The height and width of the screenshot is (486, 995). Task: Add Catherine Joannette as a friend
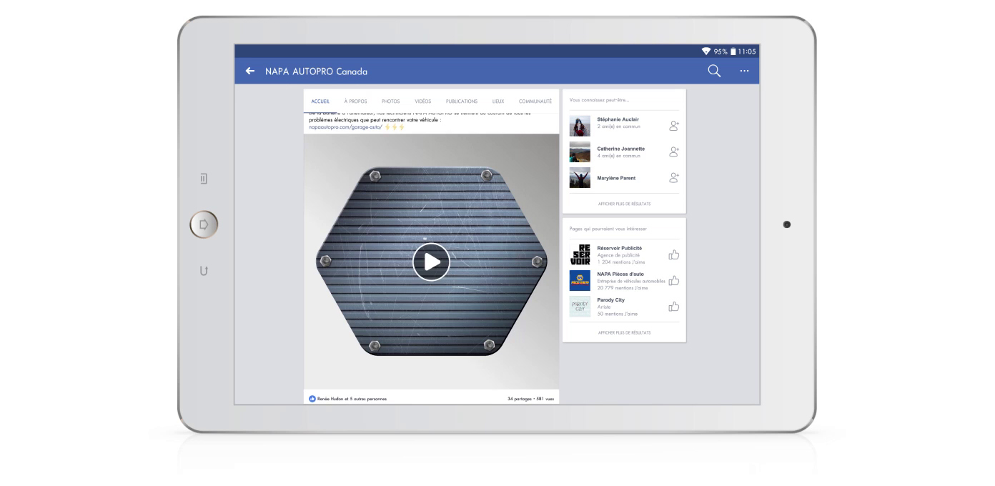click(673, 152)
